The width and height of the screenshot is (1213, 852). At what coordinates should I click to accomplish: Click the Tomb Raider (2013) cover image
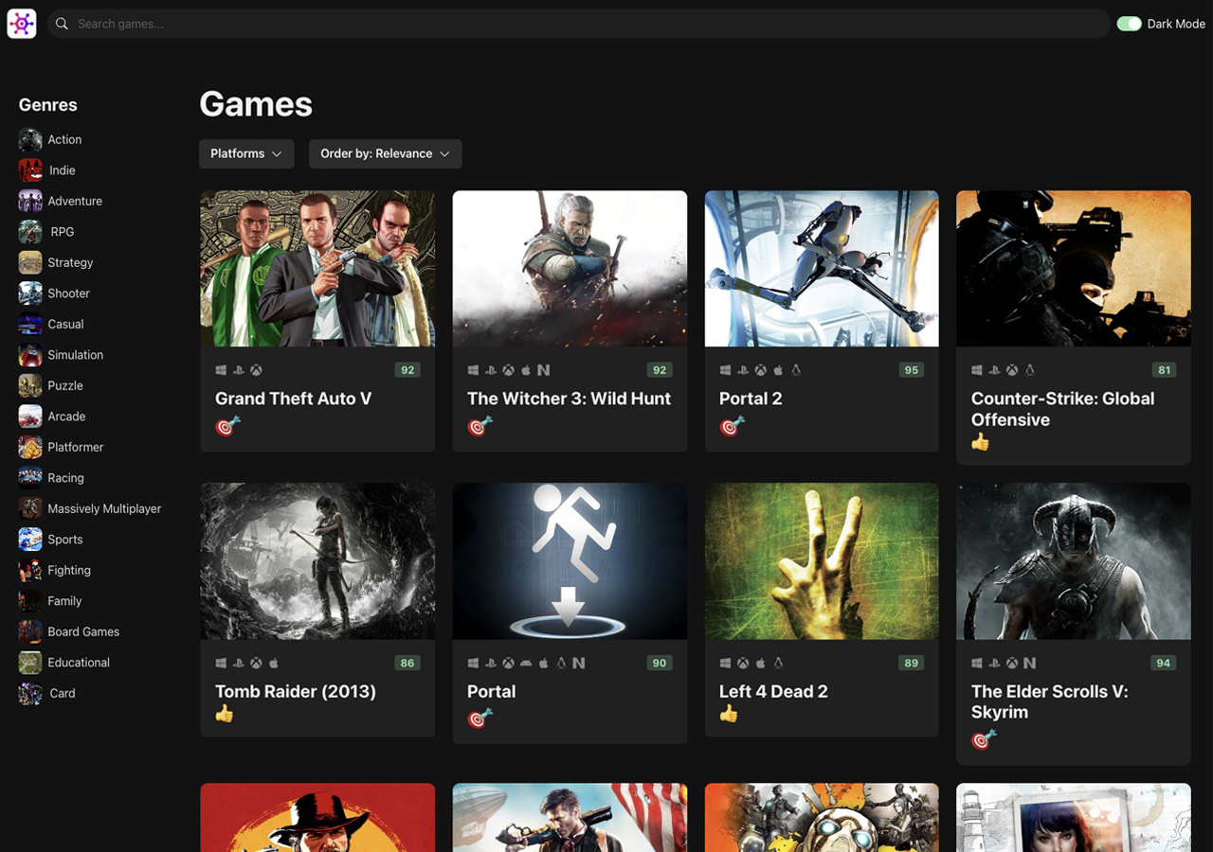click(317, 560)
